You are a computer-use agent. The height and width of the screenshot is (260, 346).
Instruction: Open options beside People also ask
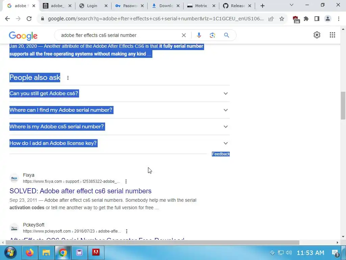tap(68, 78)
